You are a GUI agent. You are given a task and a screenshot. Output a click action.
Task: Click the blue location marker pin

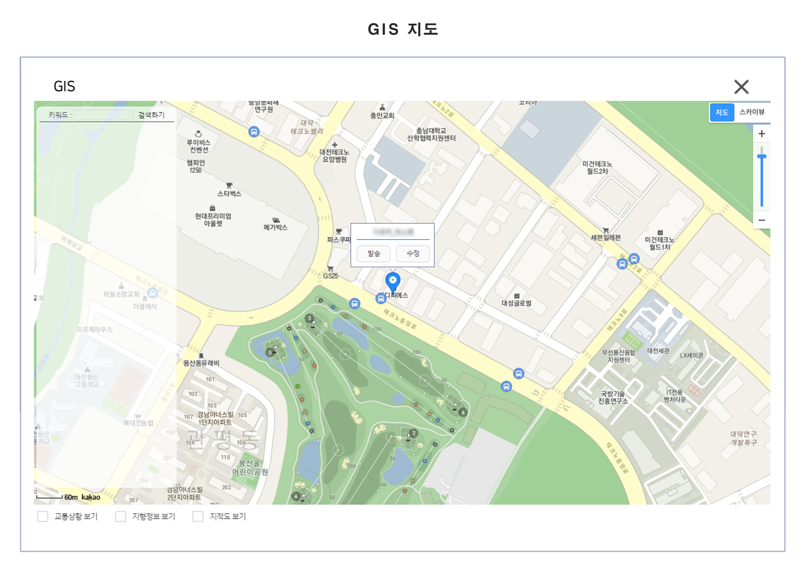(x=392, y=282)
